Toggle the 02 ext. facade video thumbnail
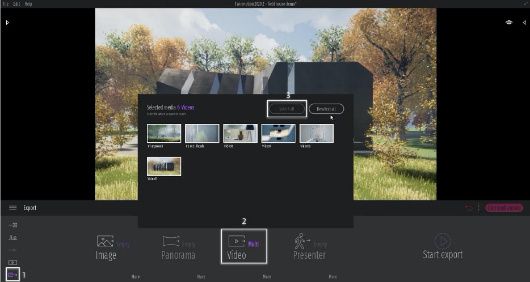The width and height of the screenshot is (530, 282). tap(202, 133)
